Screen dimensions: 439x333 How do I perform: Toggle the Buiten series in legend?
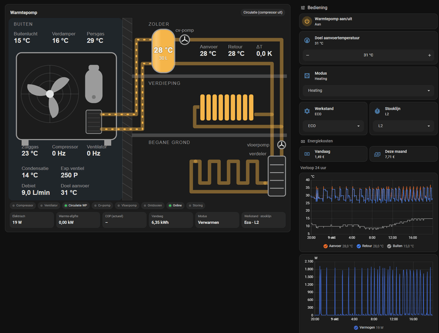click(401, 246)
